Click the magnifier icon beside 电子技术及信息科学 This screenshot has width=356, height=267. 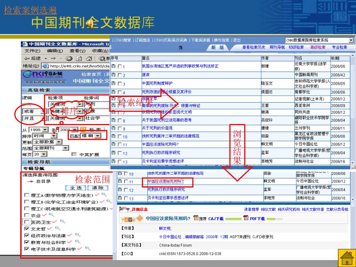point(88,248)
